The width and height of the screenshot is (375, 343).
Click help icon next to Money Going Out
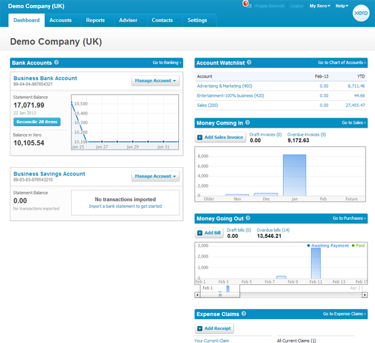248,218
